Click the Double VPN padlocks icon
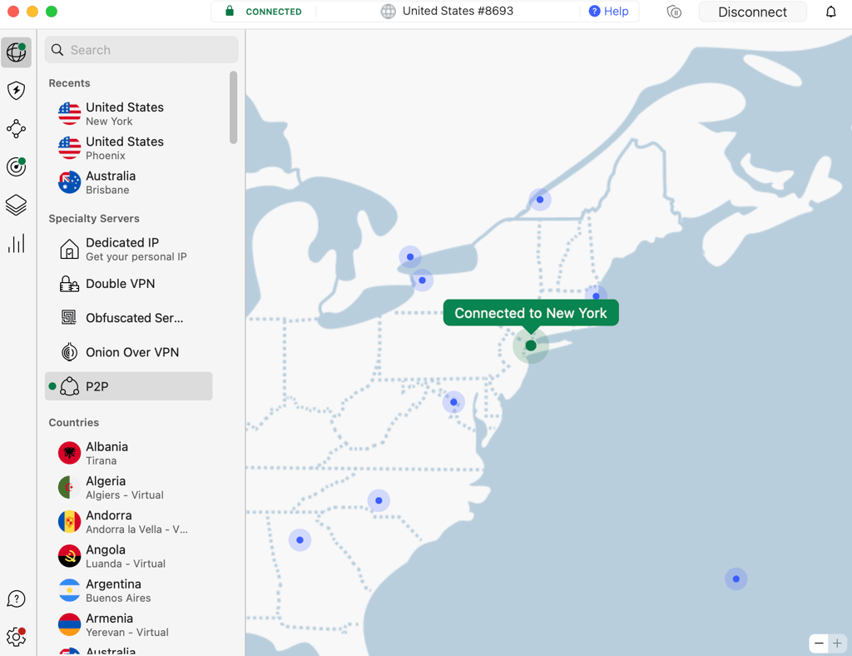Image resolution: width=852 pixels, height=656 pixels. pos(69,284)
